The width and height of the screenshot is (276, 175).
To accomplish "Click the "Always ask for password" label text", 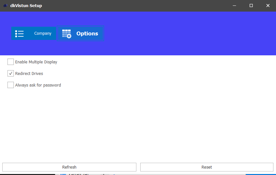I will click(x=38, y=85).
